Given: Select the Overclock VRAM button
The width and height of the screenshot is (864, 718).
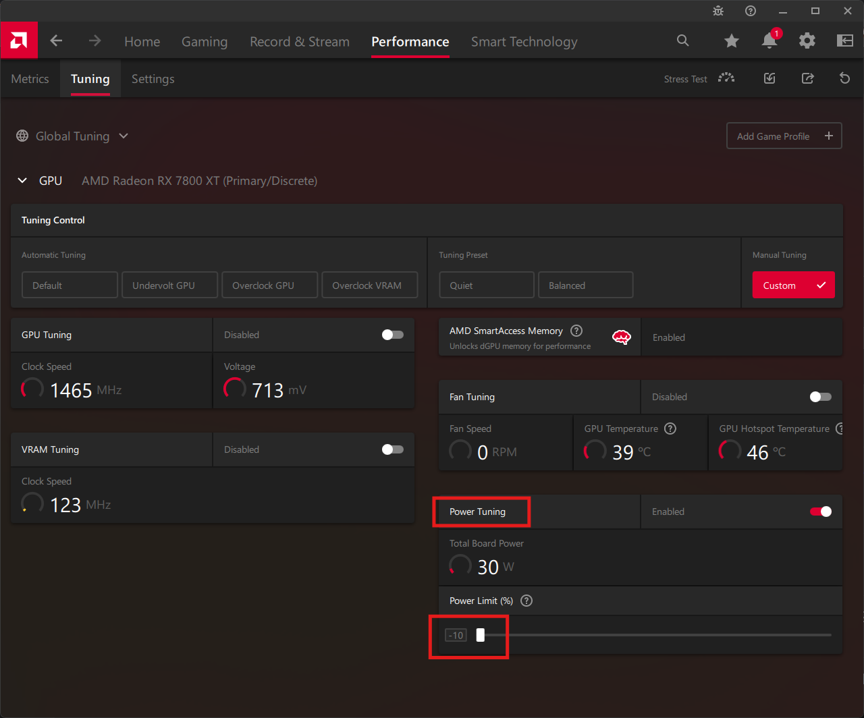Looking at the screenshot, I should (369, 285).
